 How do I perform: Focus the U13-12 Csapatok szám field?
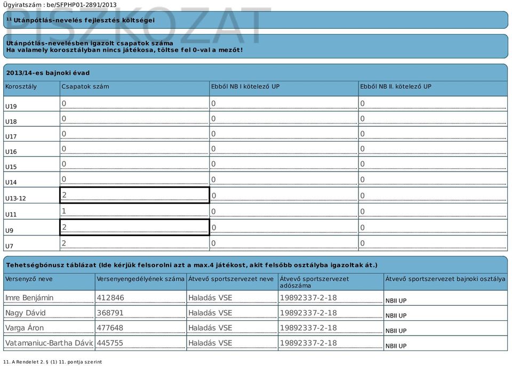point(134,195)
